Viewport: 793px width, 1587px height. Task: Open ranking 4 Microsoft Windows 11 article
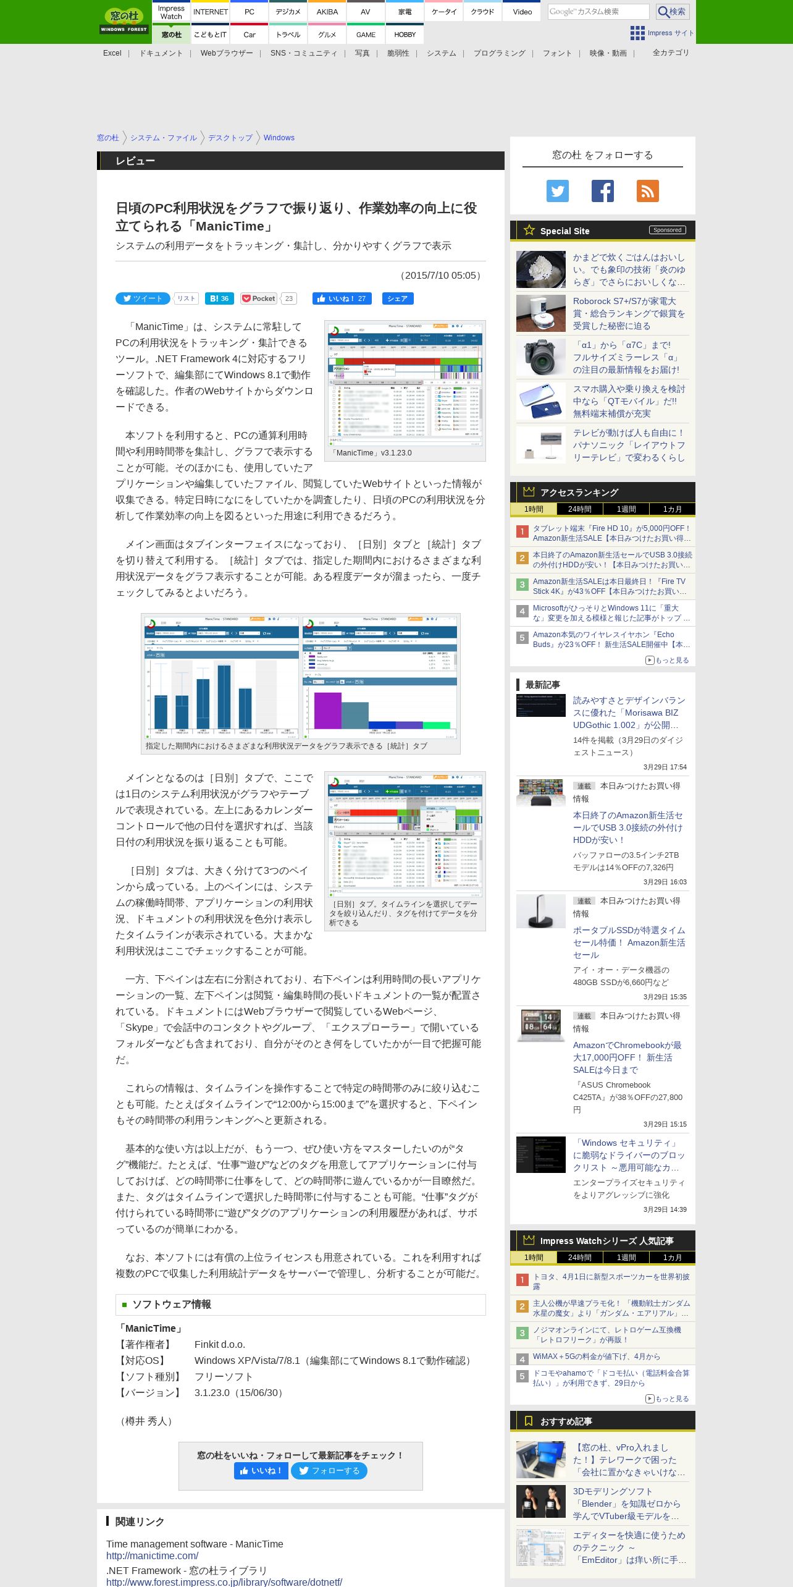coord(611,613)
